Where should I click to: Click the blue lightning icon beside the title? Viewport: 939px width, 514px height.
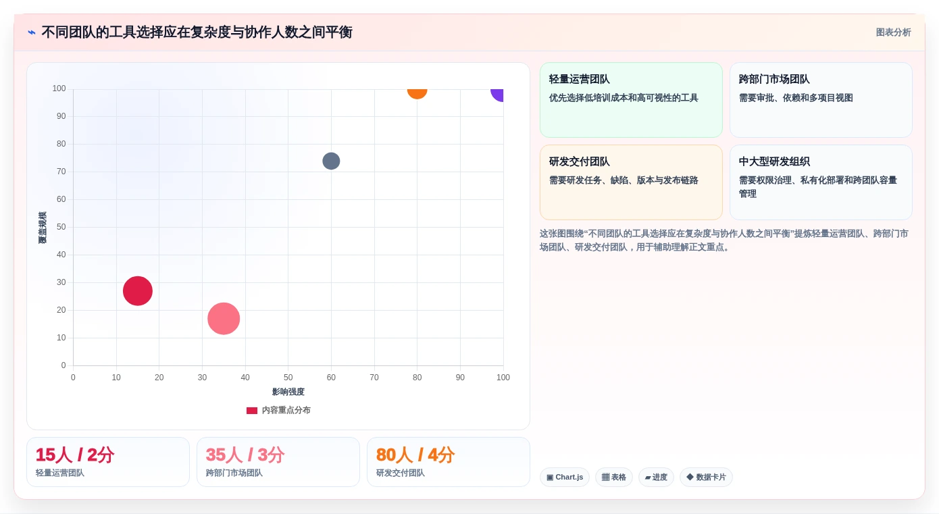coord(32,32)
